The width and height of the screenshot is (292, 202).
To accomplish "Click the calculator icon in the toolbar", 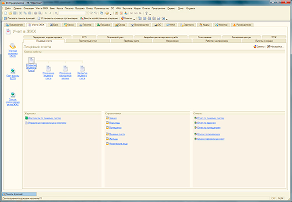I will [116, 13].
